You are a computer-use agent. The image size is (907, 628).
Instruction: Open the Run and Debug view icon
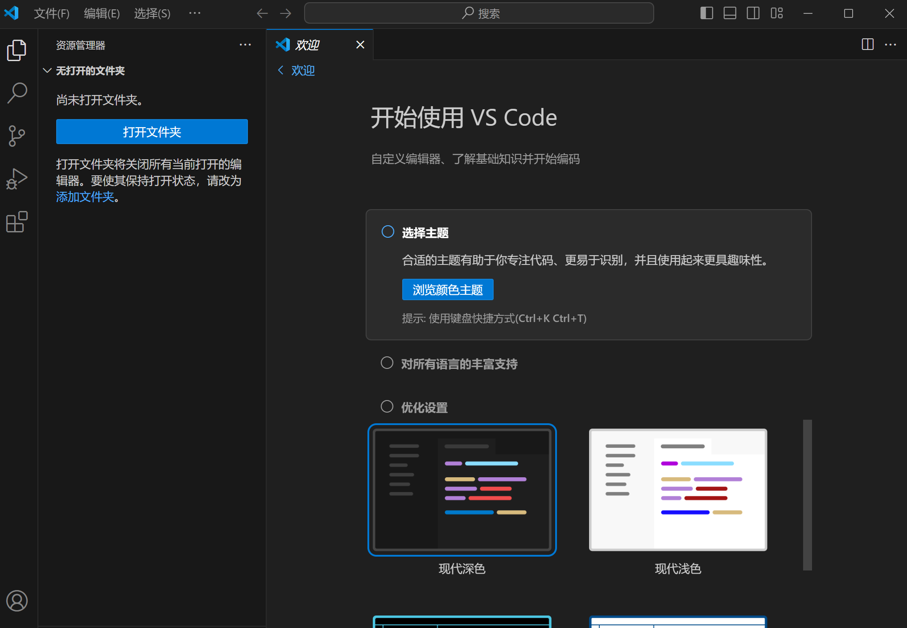[x=17, y=179]
